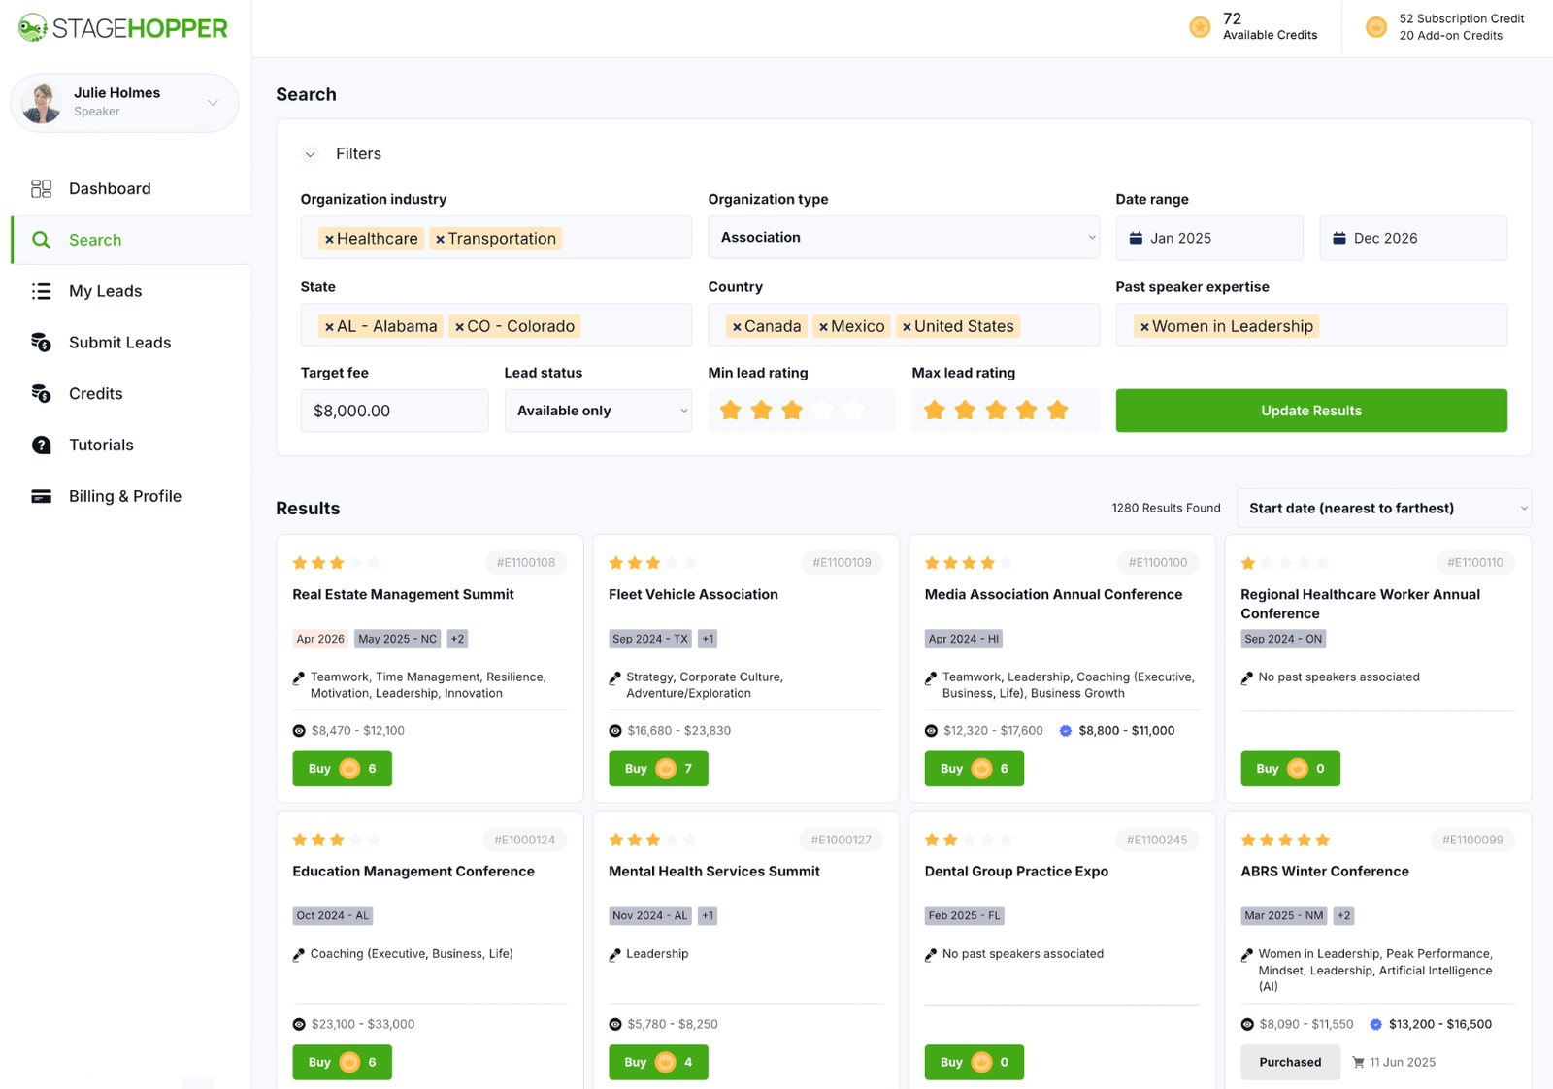This screenshot has height=1089, width=1553.
Task: Open the Credits page from the sidebar
Action: click(x=95, y=393)
